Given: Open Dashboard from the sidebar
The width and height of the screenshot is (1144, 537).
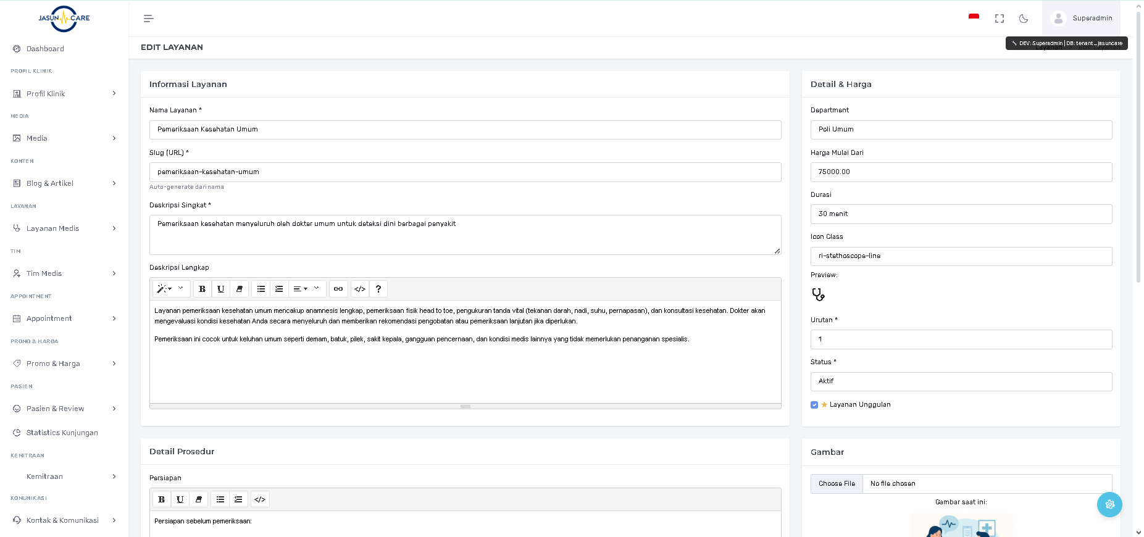Looking at the screenshot, I should tap(45, 49).
